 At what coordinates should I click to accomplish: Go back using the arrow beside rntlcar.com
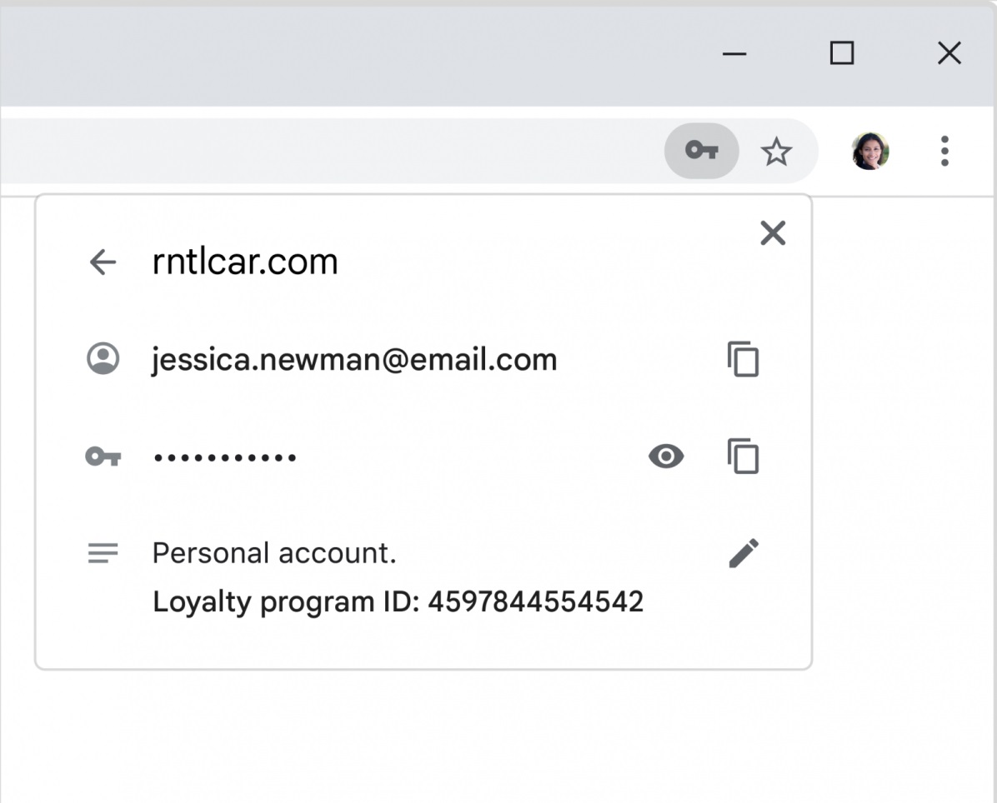103,262
